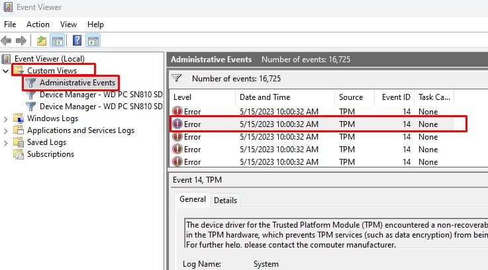
Task: Collapse the Custom Views tree node
Action: click(5, 71)
